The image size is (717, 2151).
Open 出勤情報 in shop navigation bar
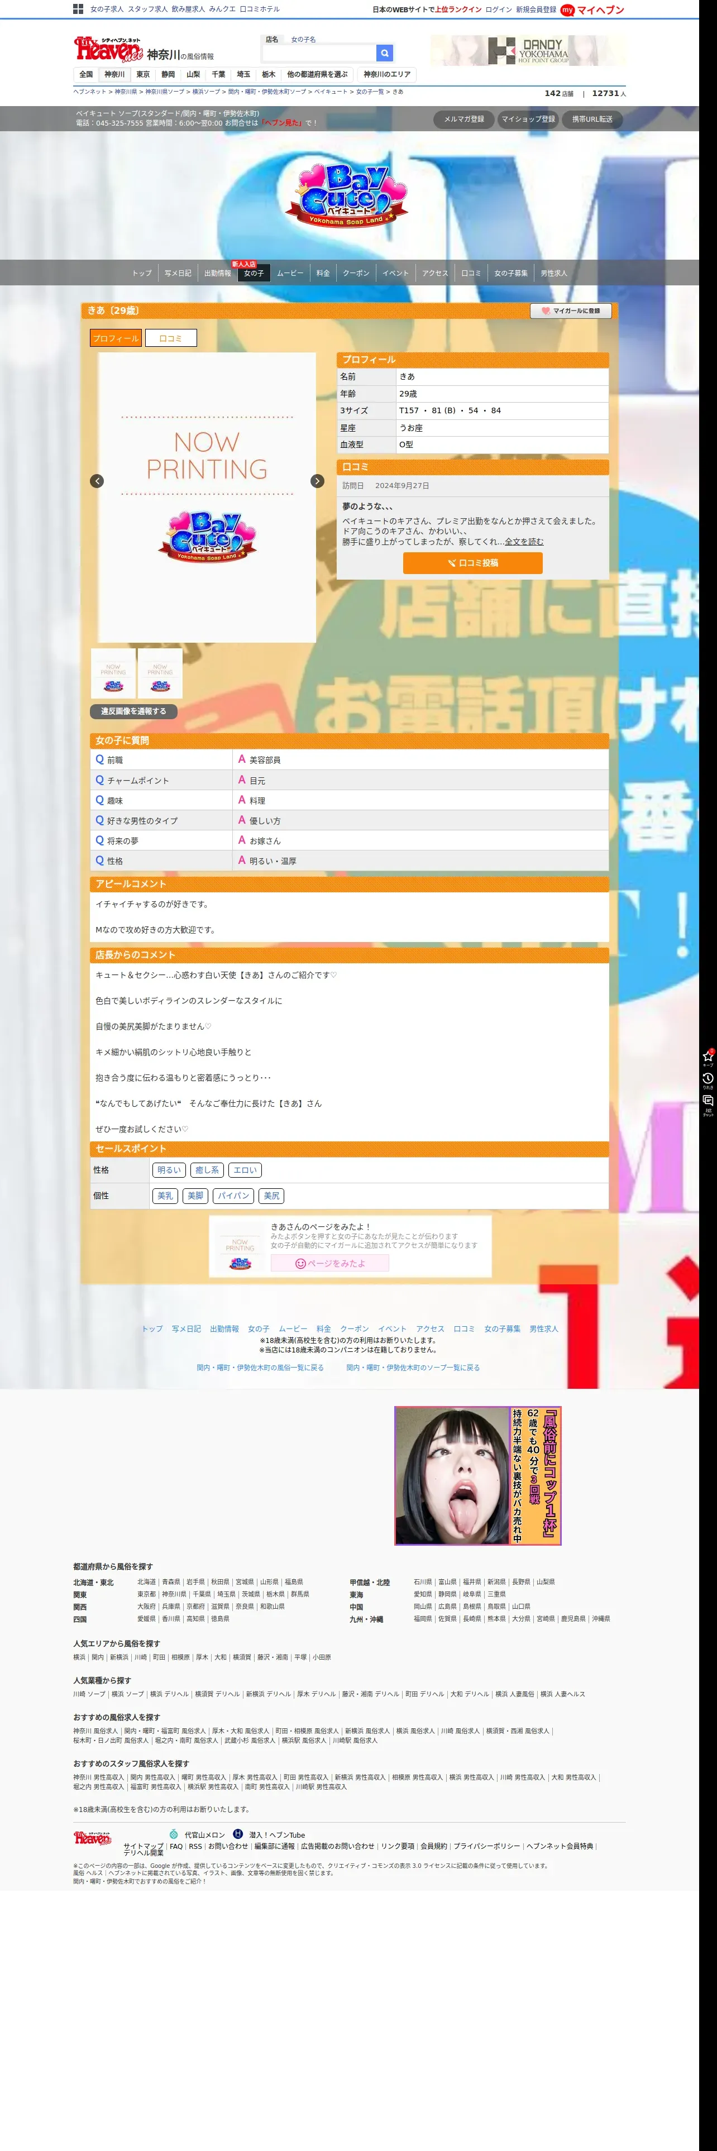pyautogui.click(x=218, y=273)
